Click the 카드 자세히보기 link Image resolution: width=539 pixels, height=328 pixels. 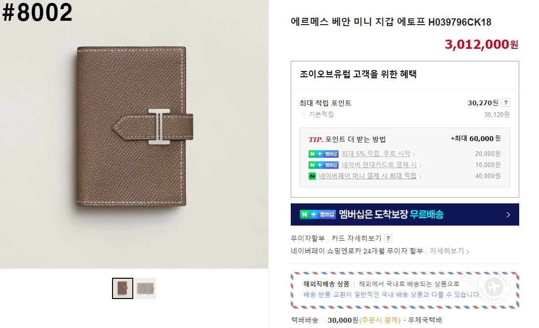pos(356,238)
